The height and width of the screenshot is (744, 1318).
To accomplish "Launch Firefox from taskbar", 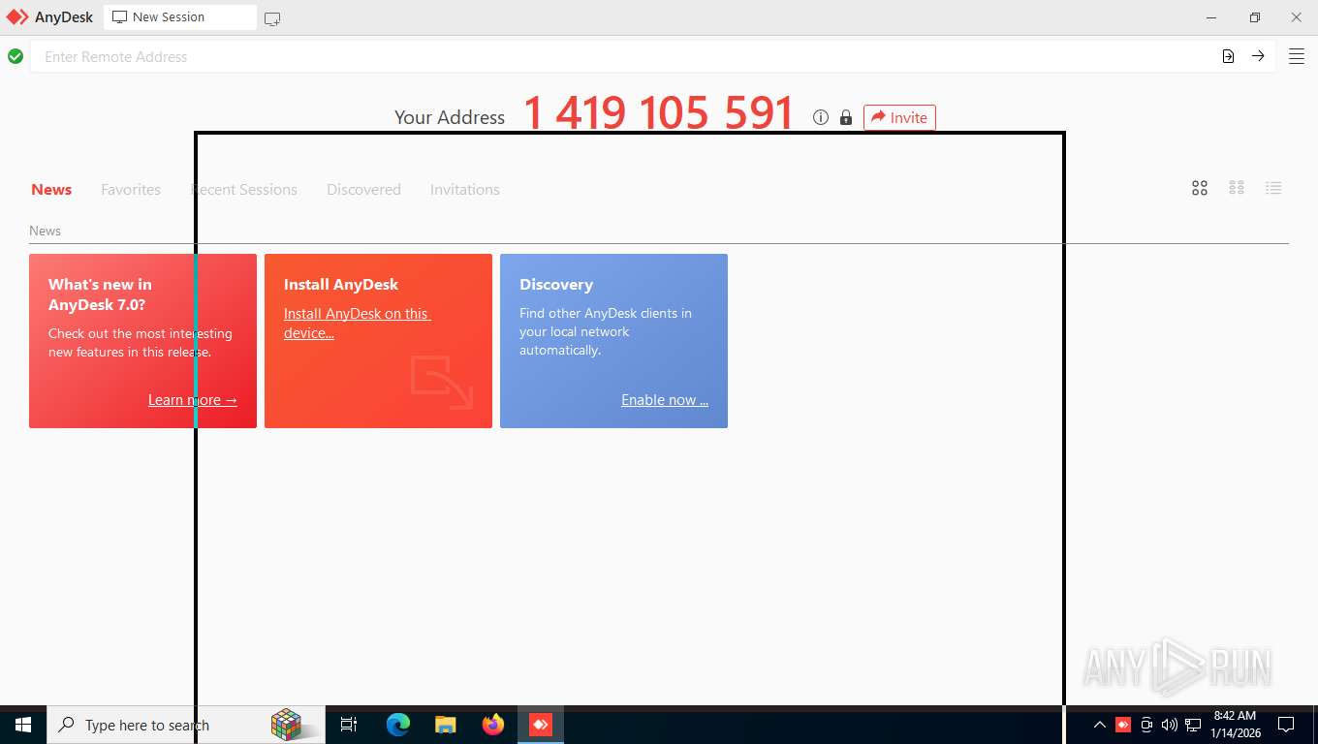I will (493, 725).
